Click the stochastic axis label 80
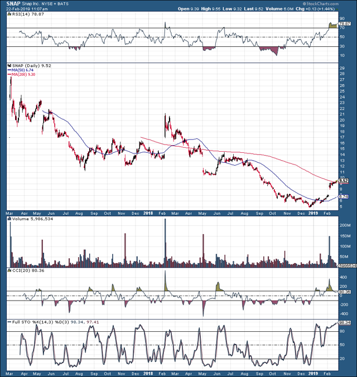Screen dimensions: 357x377 click(342, 331)
